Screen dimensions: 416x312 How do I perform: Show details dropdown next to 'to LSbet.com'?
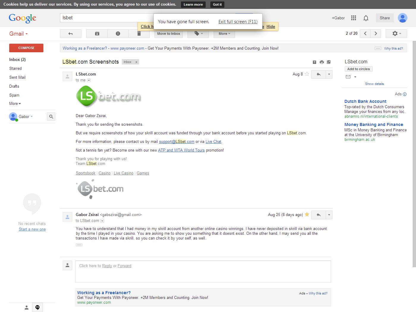[x=102, y=221]
